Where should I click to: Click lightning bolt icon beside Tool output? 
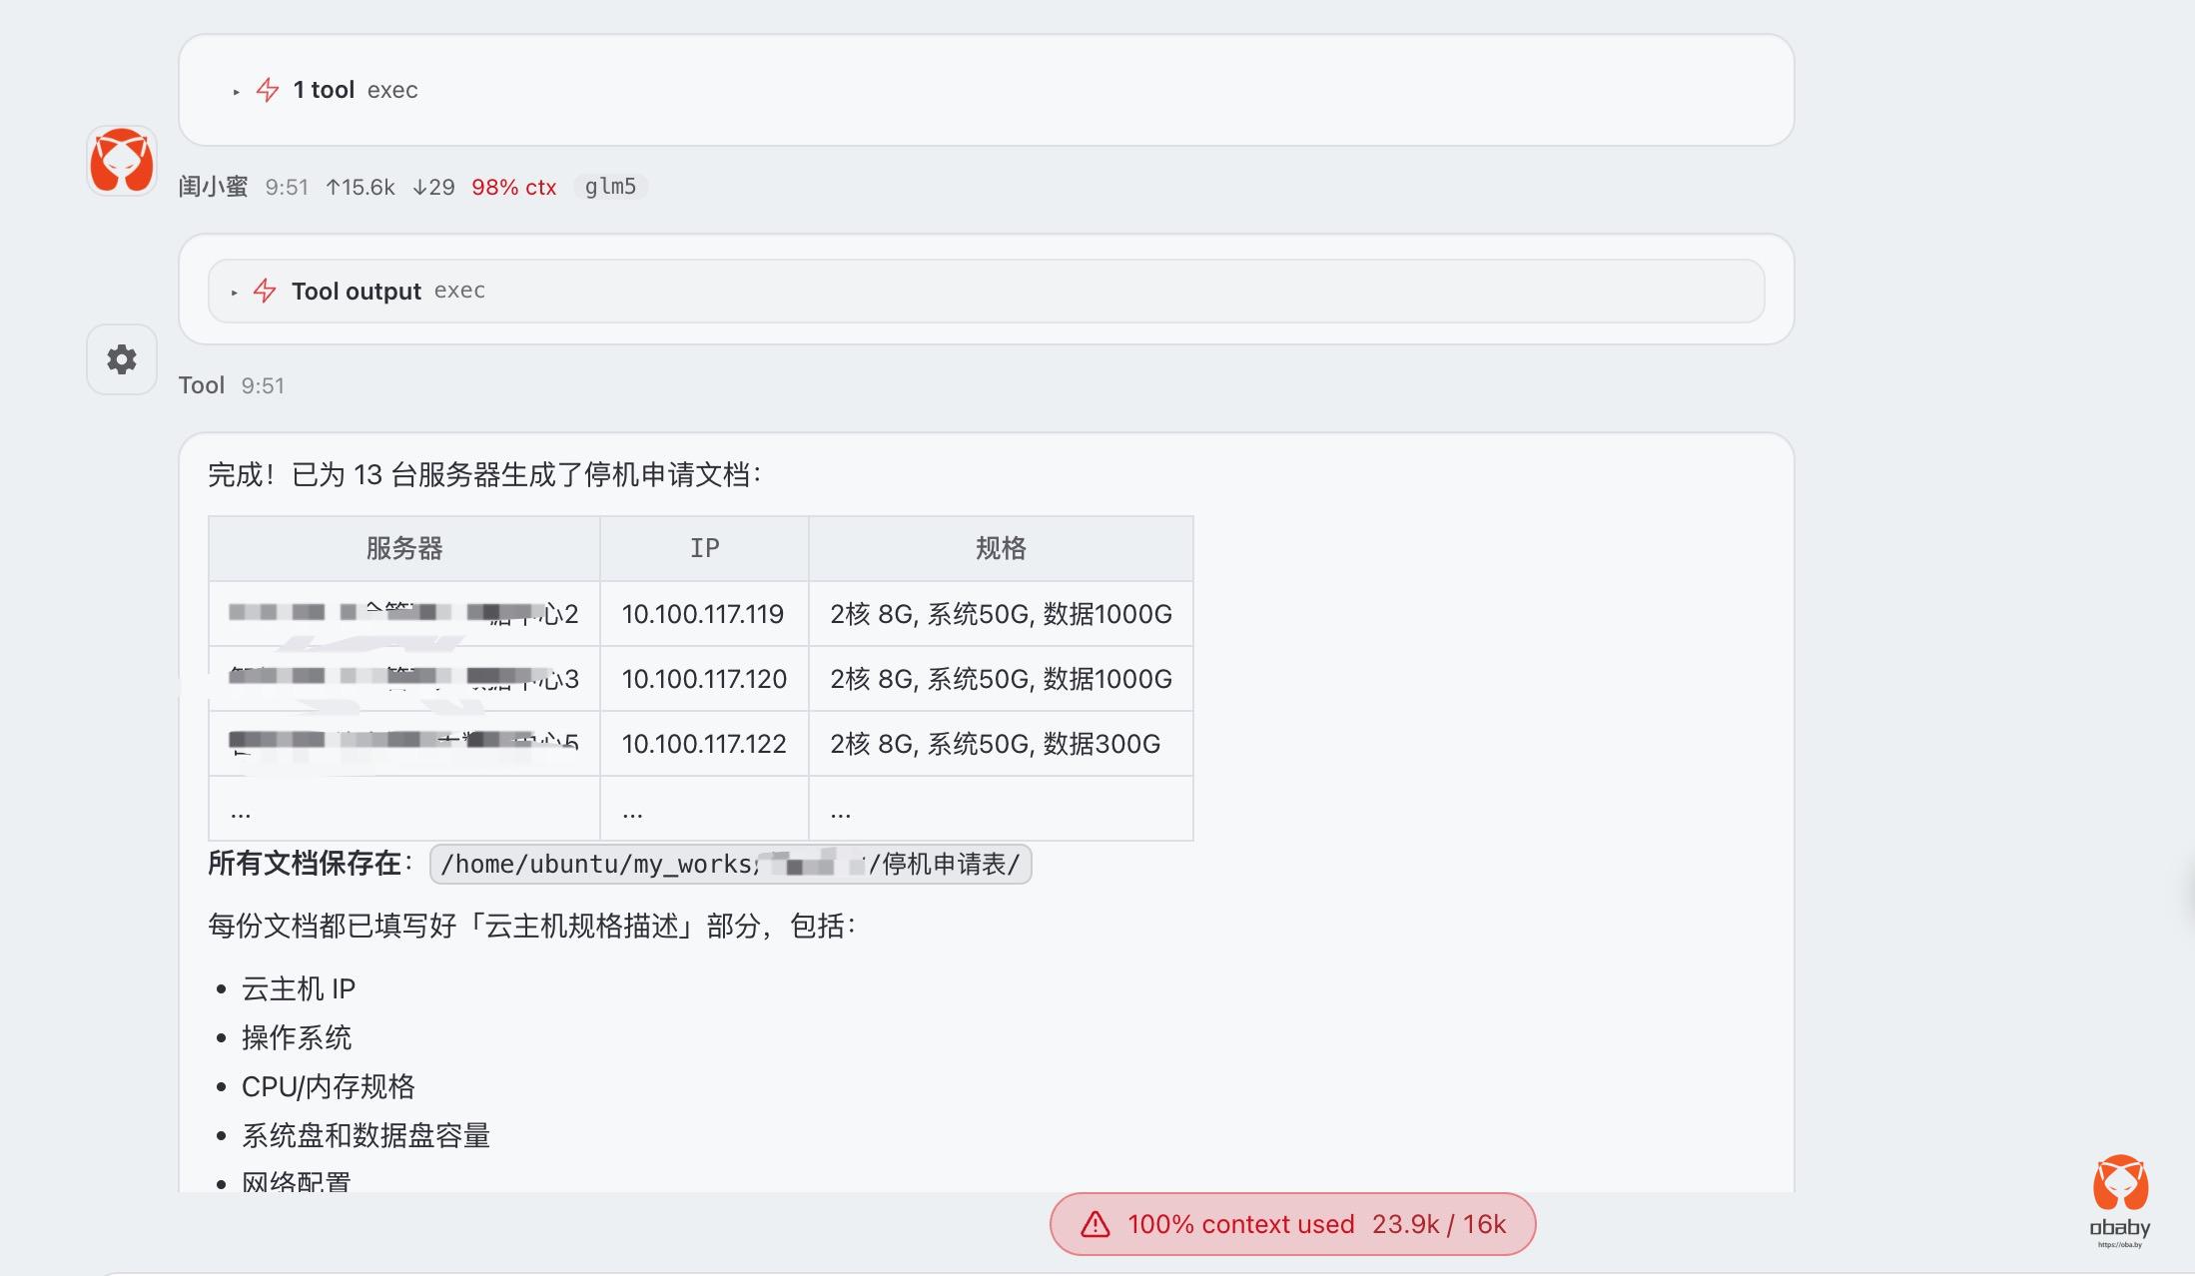coord(265,291)
